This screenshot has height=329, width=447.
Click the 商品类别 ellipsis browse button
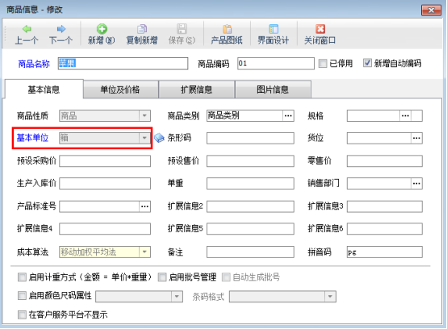[x=288, y=115]
